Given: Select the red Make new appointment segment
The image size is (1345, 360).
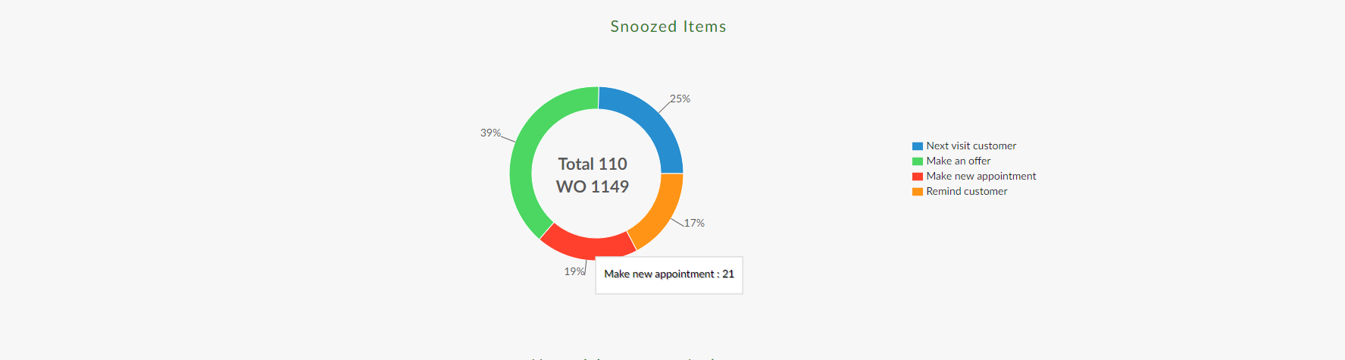Looking at the screenshot, I should pyautogui.click(x=583, y=246).
